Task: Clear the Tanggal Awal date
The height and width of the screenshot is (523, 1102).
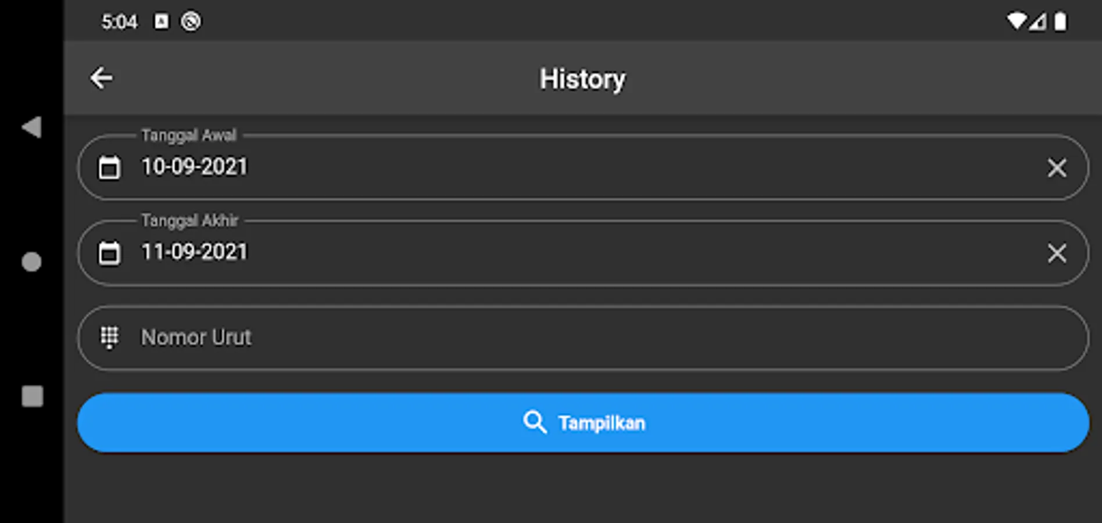Action: pos(1057,168)
